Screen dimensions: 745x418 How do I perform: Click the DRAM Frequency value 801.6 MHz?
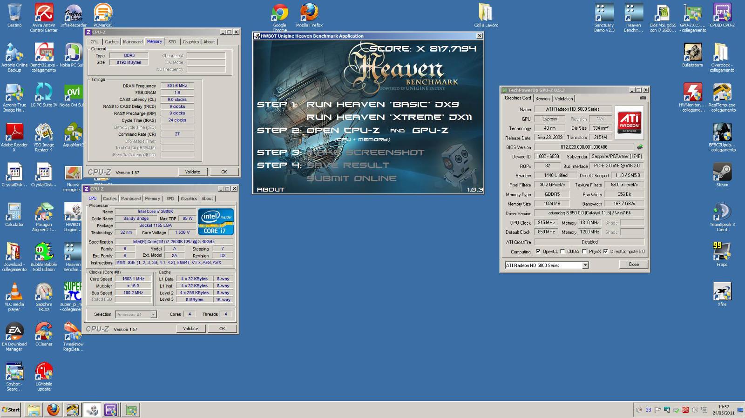pos(177,86)
